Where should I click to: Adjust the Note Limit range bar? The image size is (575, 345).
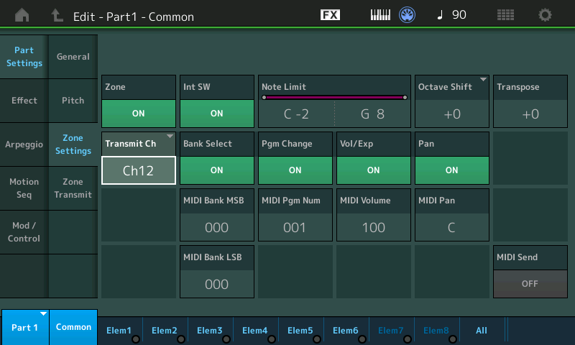(x=334, y=97)
